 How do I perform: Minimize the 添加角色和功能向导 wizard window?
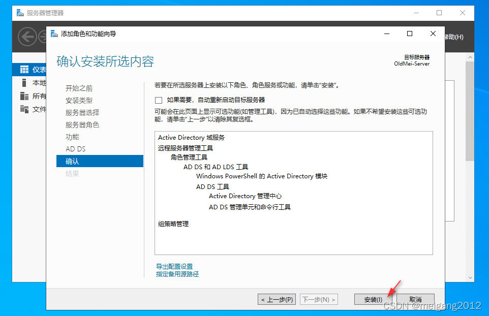387,34
